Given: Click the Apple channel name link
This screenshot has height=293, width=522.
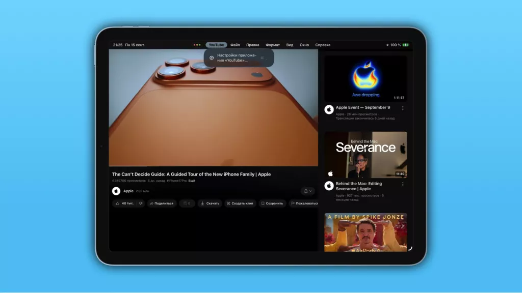Looking at the screenshot, I should (x=128, y=191).
